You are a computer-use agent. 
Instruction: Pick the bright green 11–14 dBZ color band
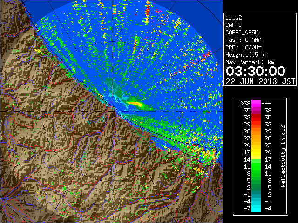(x=256, y=166)
